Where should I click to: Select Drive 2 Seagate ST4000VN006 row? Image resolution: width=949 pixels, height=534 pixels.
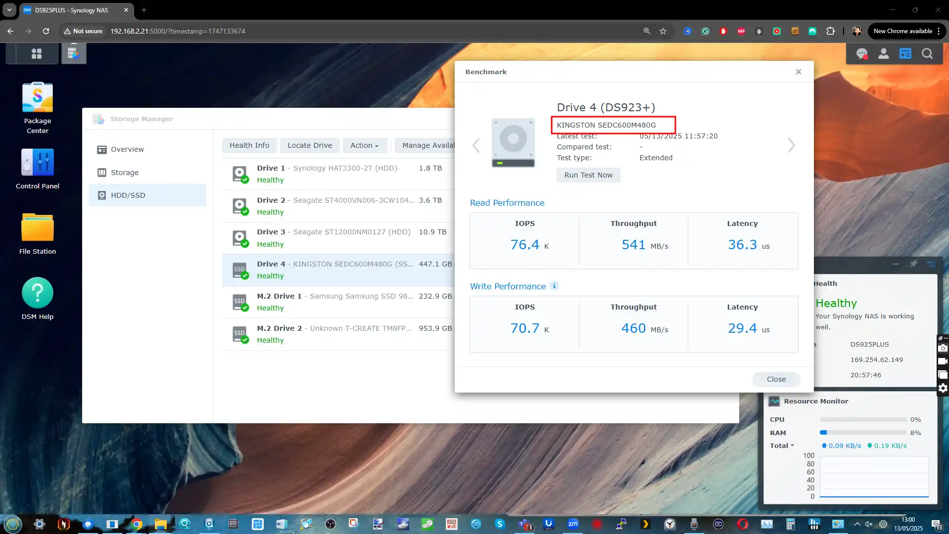point(338,206)
